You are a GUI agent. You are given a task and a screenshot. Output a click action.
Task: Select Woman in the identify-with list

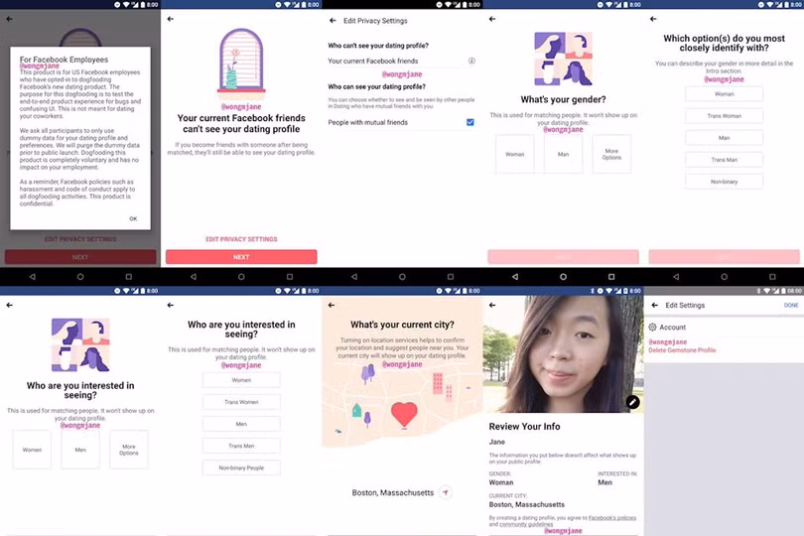point(724,94)
